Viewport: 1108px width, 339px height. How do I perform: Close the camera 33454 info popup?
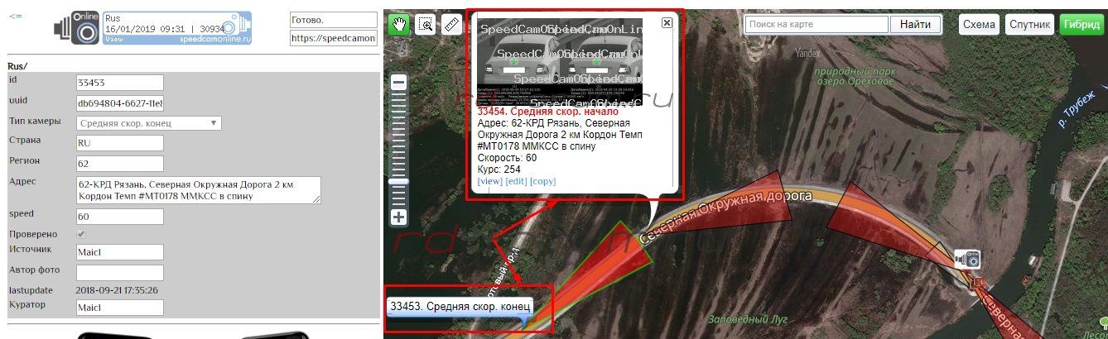click(x=667, y=23)
